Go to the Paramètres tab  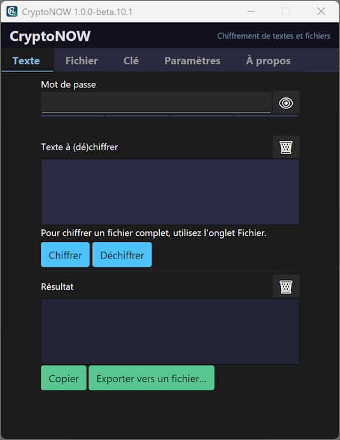192,60
